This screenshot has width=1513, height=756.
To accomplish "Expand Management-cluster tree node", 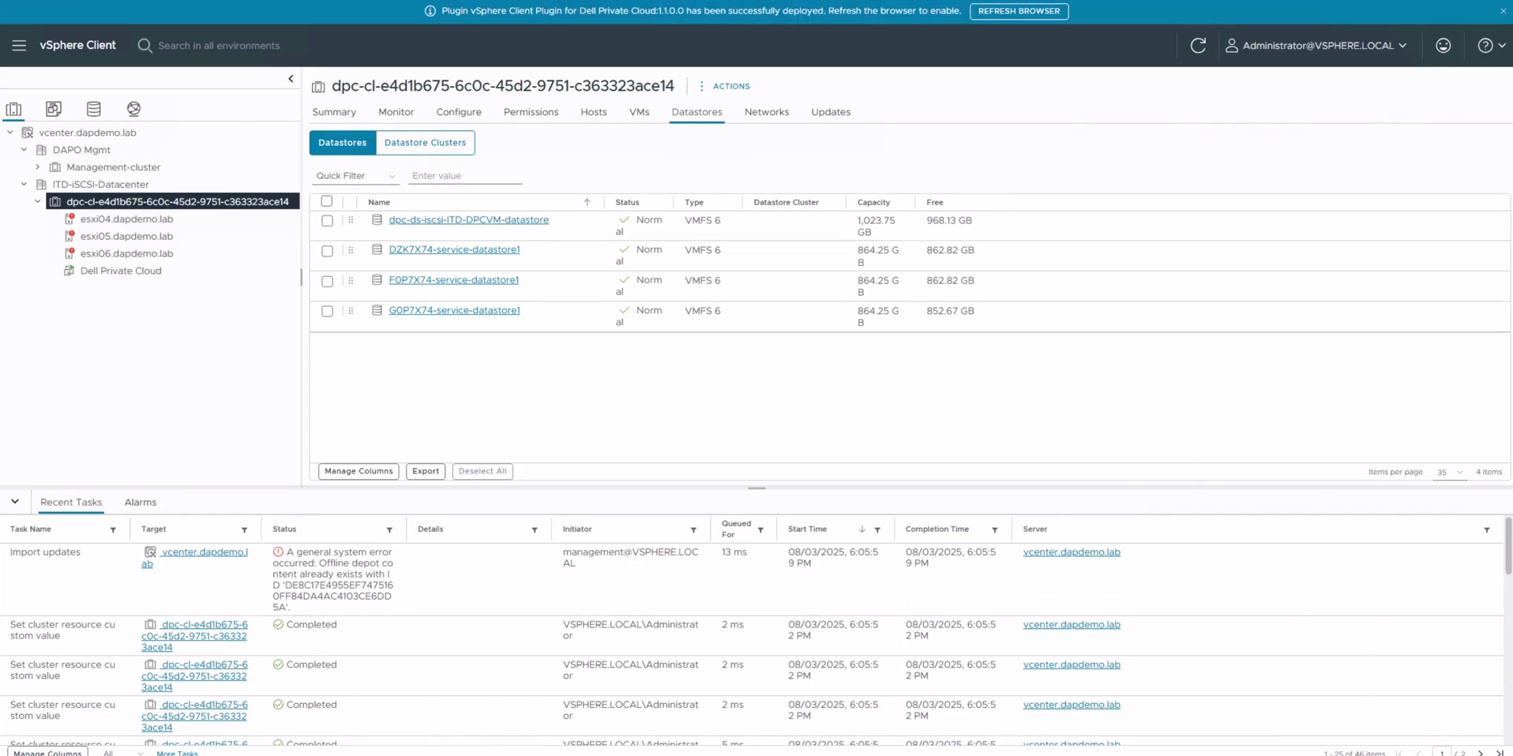I will [x=37, y=167].
